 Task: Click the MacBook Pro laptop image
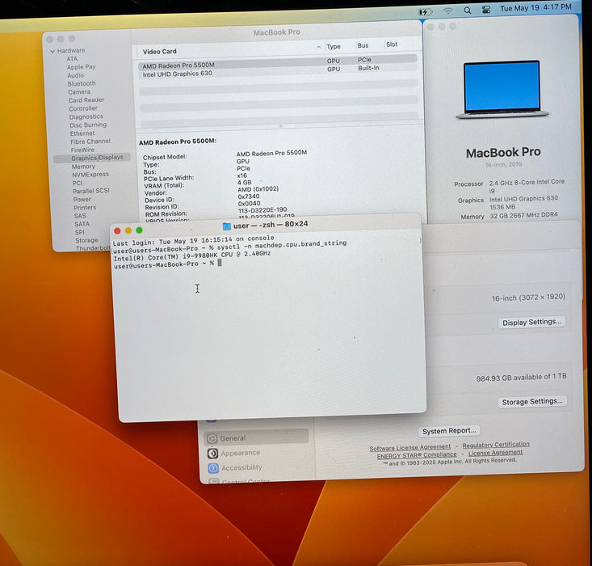tap(502, 90)
